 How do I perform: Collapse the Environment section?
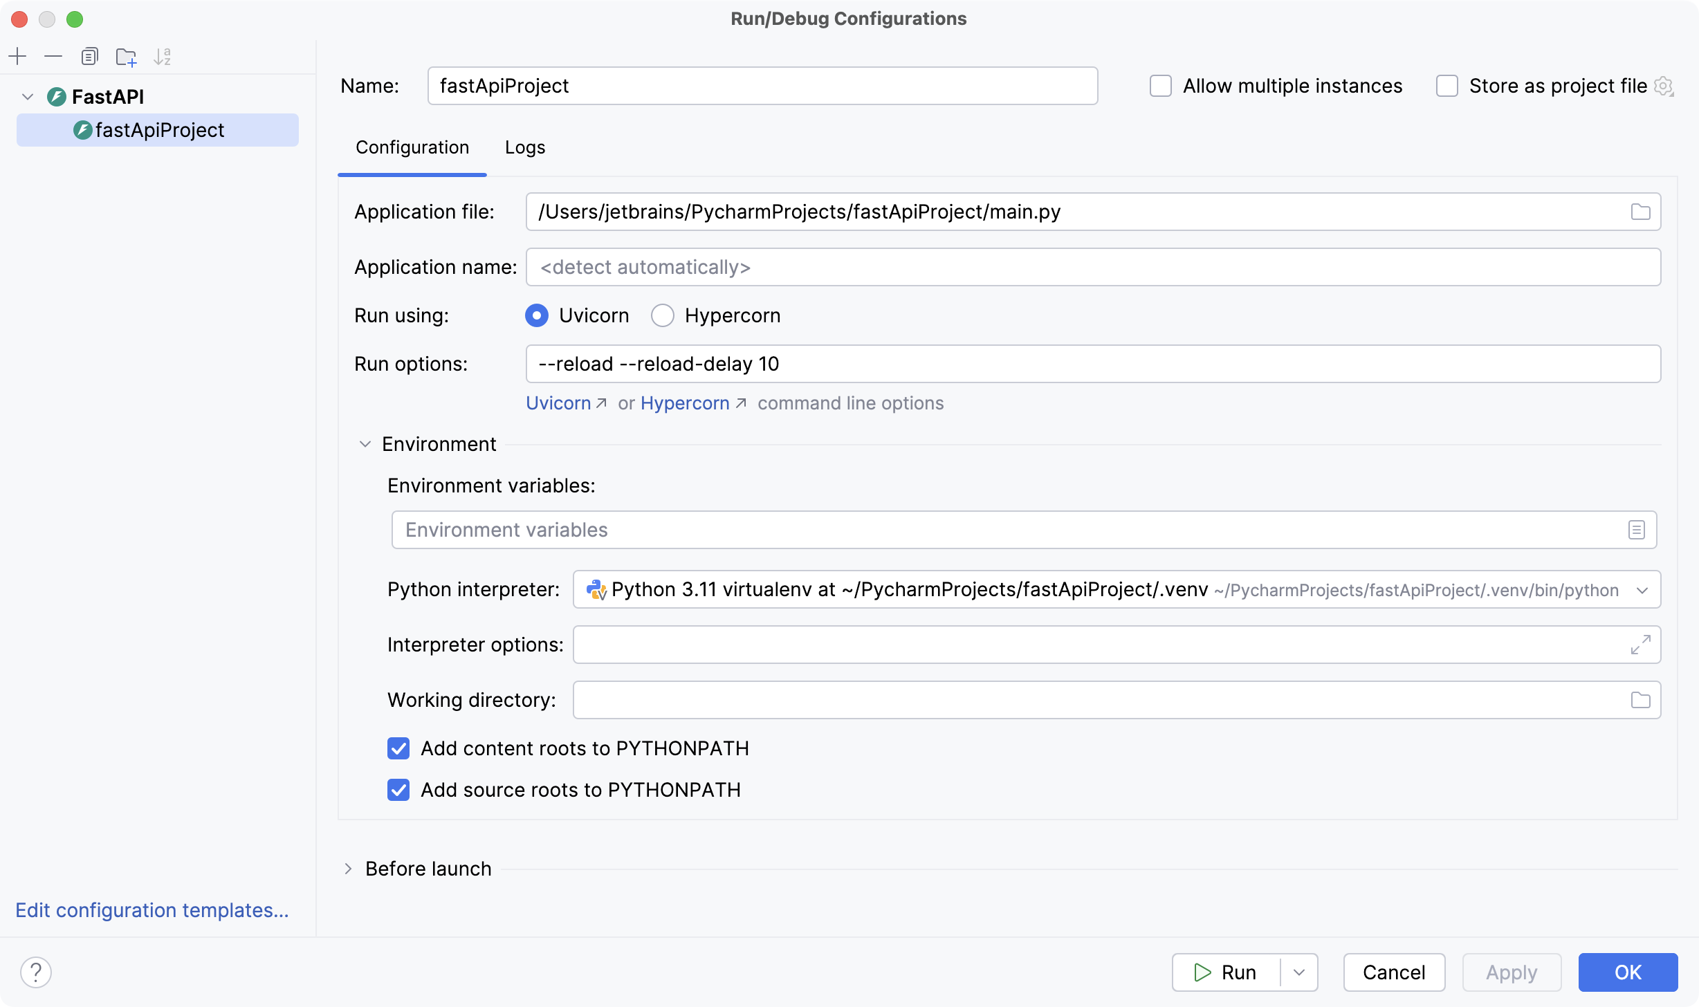pos(365,443)
